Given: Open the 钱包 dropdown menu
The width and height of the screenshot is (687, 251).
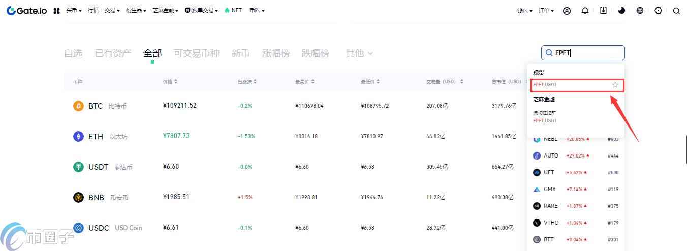Looking at the screenshot, I should [x=524, y=11].
